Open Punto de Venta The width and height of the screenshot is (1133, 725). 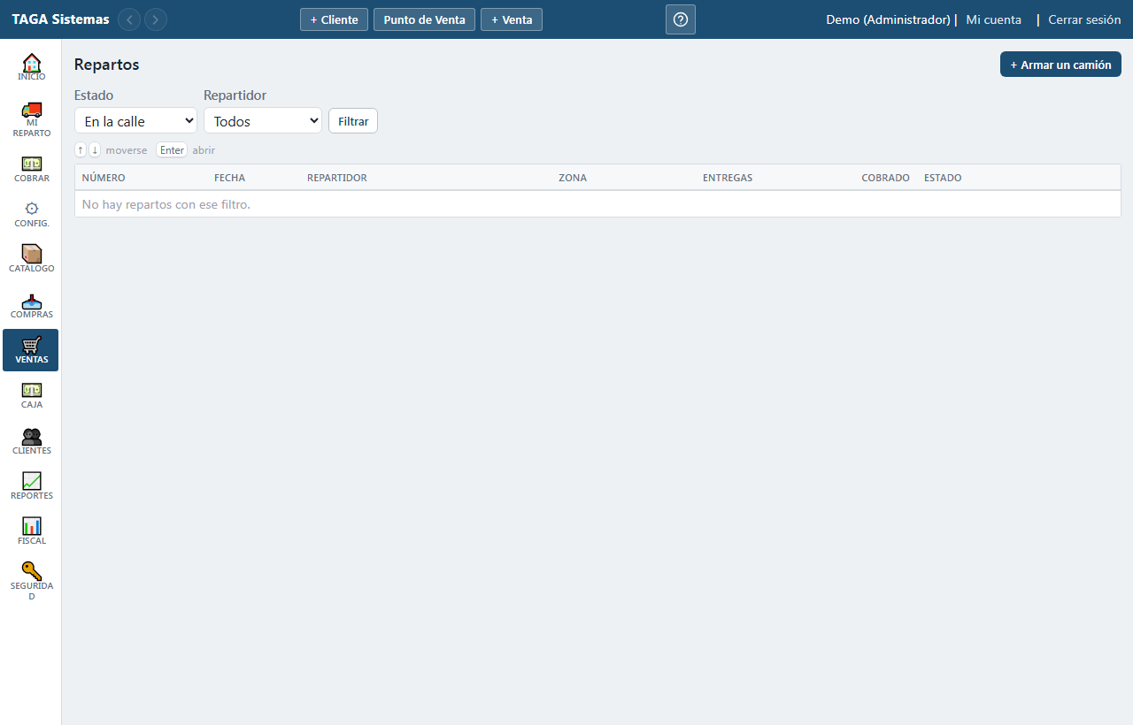pos(424,19)
